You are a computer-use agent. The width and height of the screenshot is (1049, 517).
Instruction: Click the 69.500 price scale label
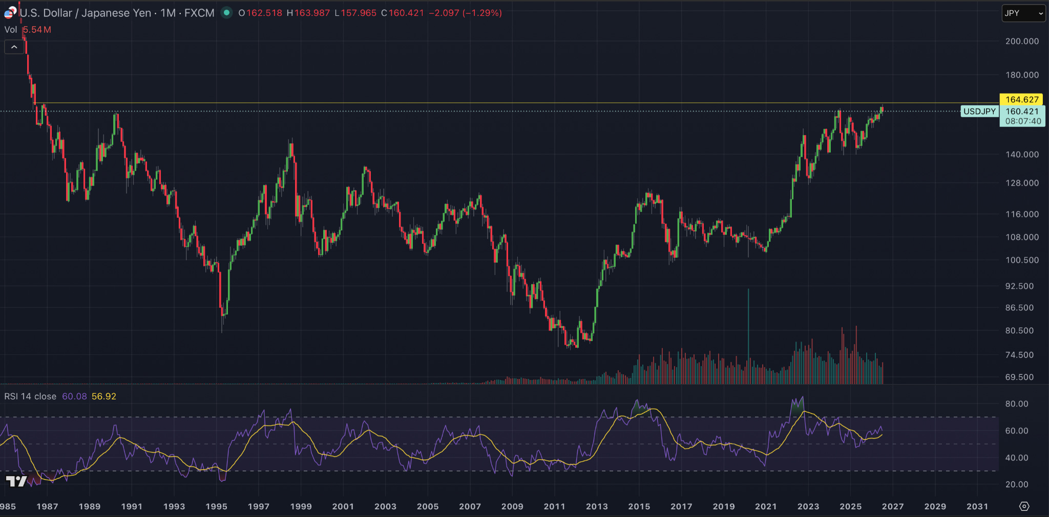click(x=1019, y=377)
